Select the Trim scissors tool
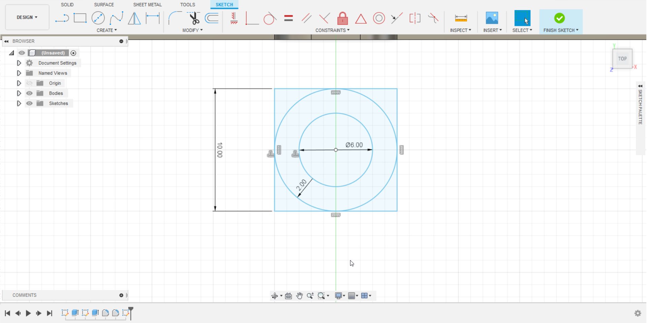This screenshot has width=647, height=323. [194, 18]
